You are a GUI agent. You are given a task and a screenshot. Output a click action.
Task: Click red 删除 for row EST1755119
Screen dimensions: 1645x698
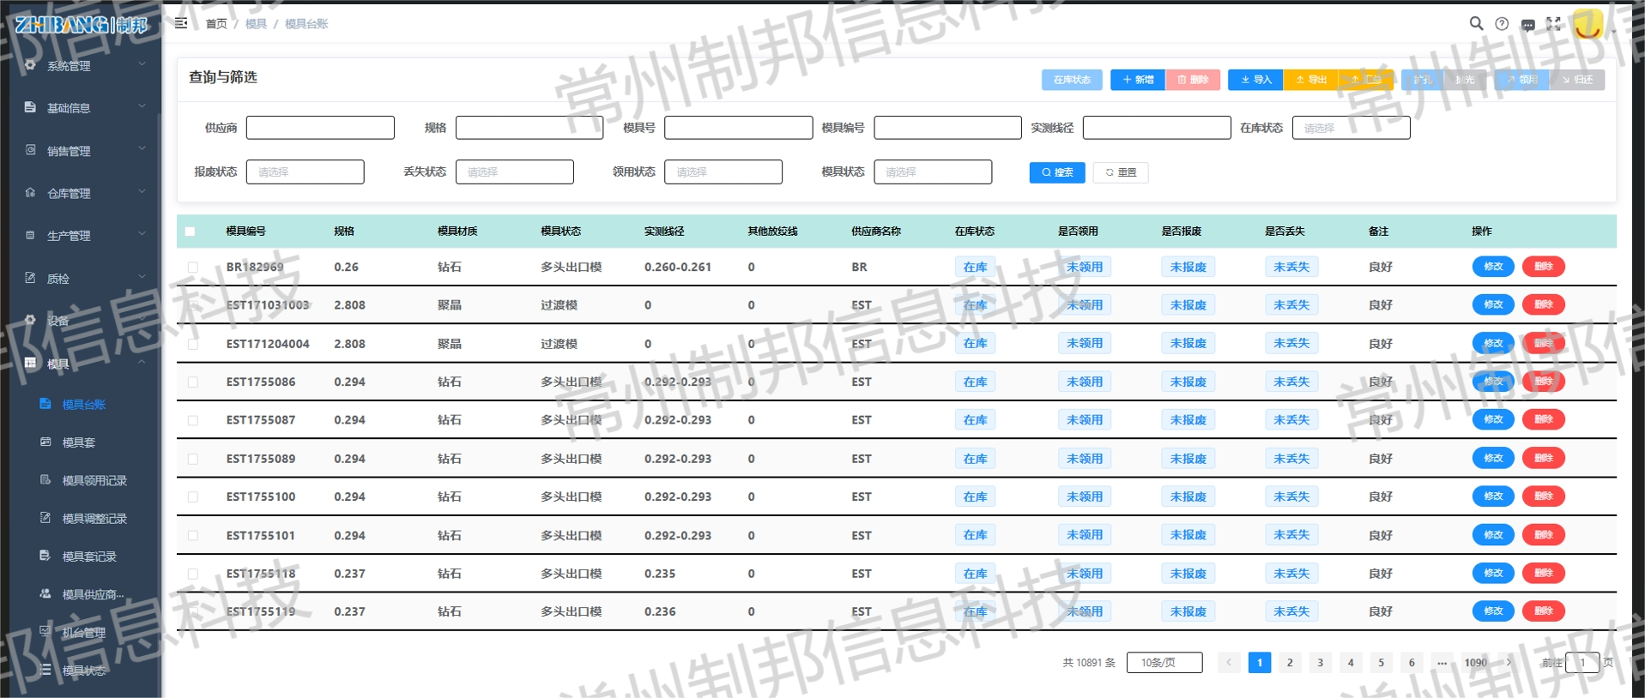point(1543,611)
